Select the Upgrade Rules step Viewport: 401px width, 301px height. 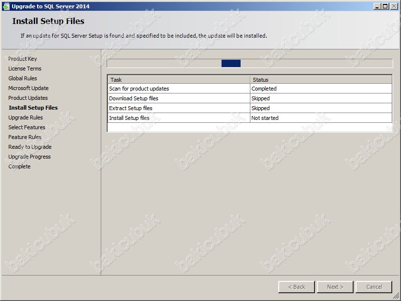point(25,117)
